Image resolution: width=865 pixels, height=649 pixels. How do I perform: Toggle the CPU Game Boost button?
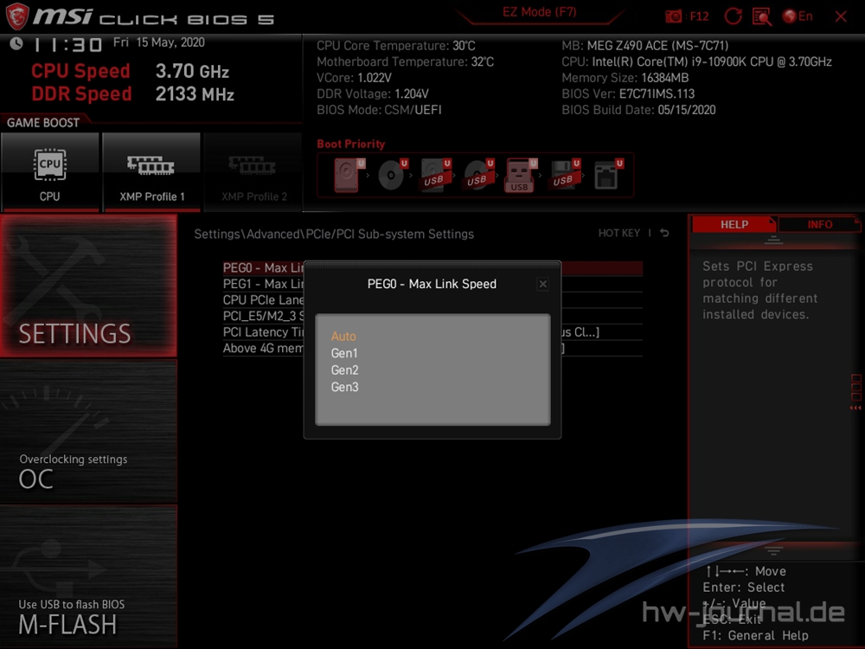50,171
